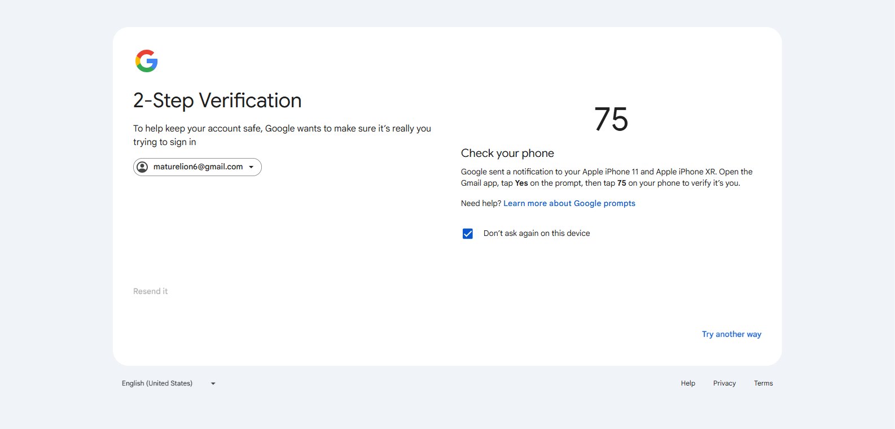Select the maturelion6@gmail.com email text
This screenshot has height=429, width=895.
(x=198, y=167)
